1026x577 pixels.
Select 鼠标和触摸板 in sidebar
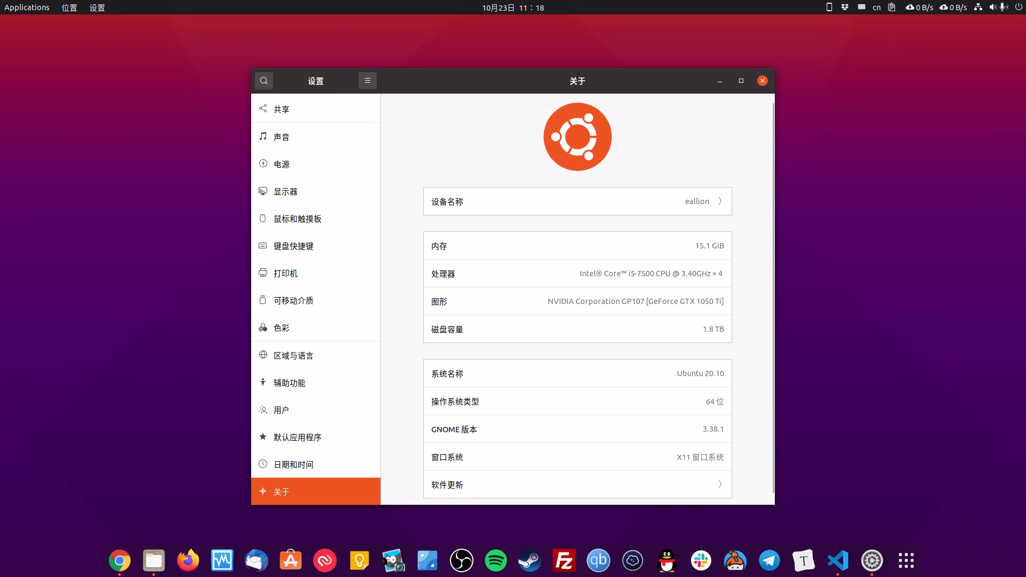click(316, 219)
